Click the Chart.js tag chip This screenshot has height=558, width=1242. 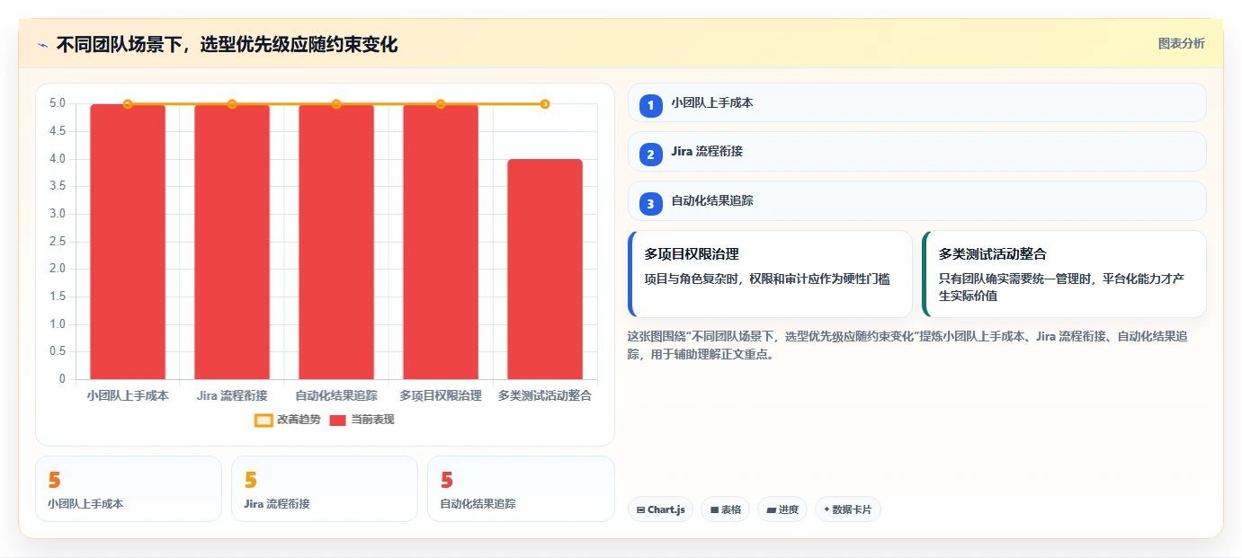(660, 509)
